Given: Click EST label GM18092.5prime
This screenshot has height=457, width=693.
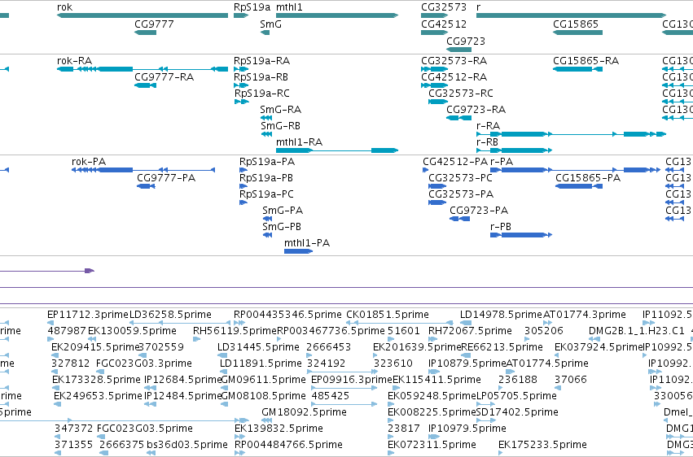Looking at the screenshot, I should 304,412.
